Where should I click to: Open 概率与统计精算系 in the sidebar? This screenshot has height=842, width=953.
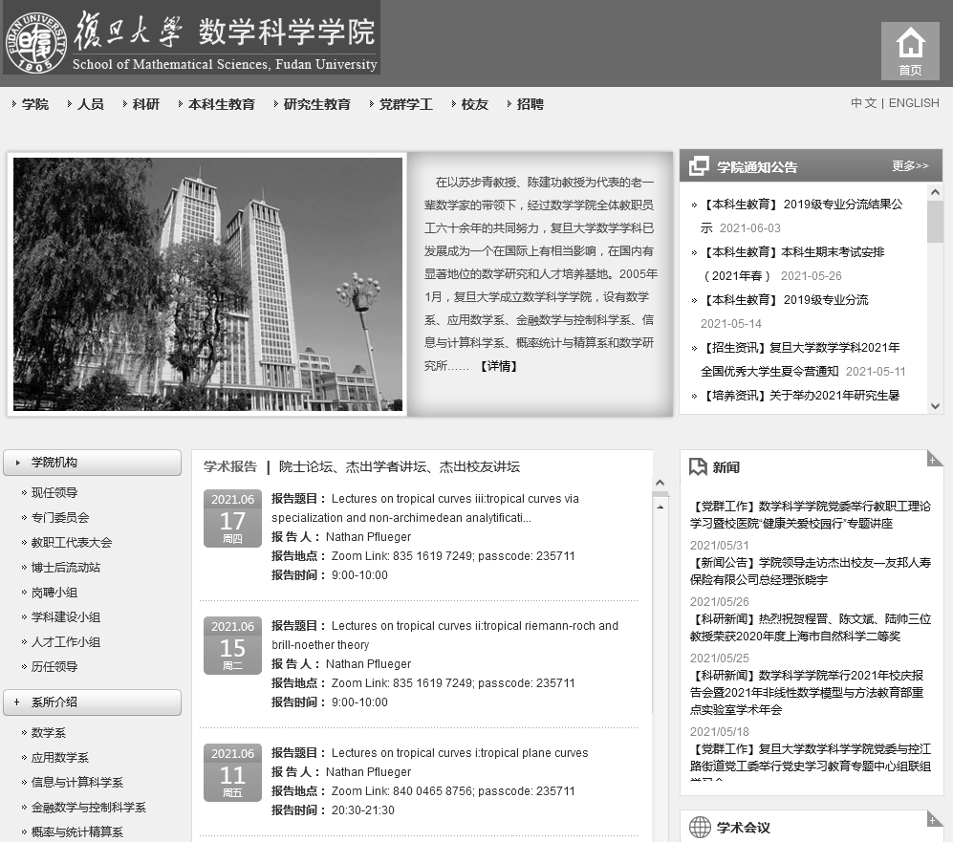coord(77,832)
